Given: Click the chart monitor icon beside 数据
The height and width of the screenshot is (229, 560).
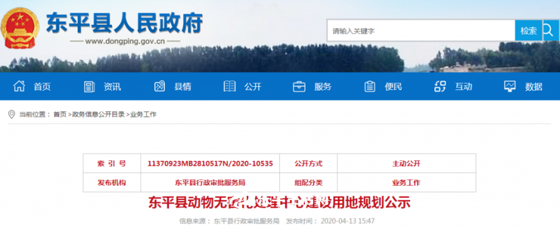Looking at the screenshot, I should (x=510, y=86).
